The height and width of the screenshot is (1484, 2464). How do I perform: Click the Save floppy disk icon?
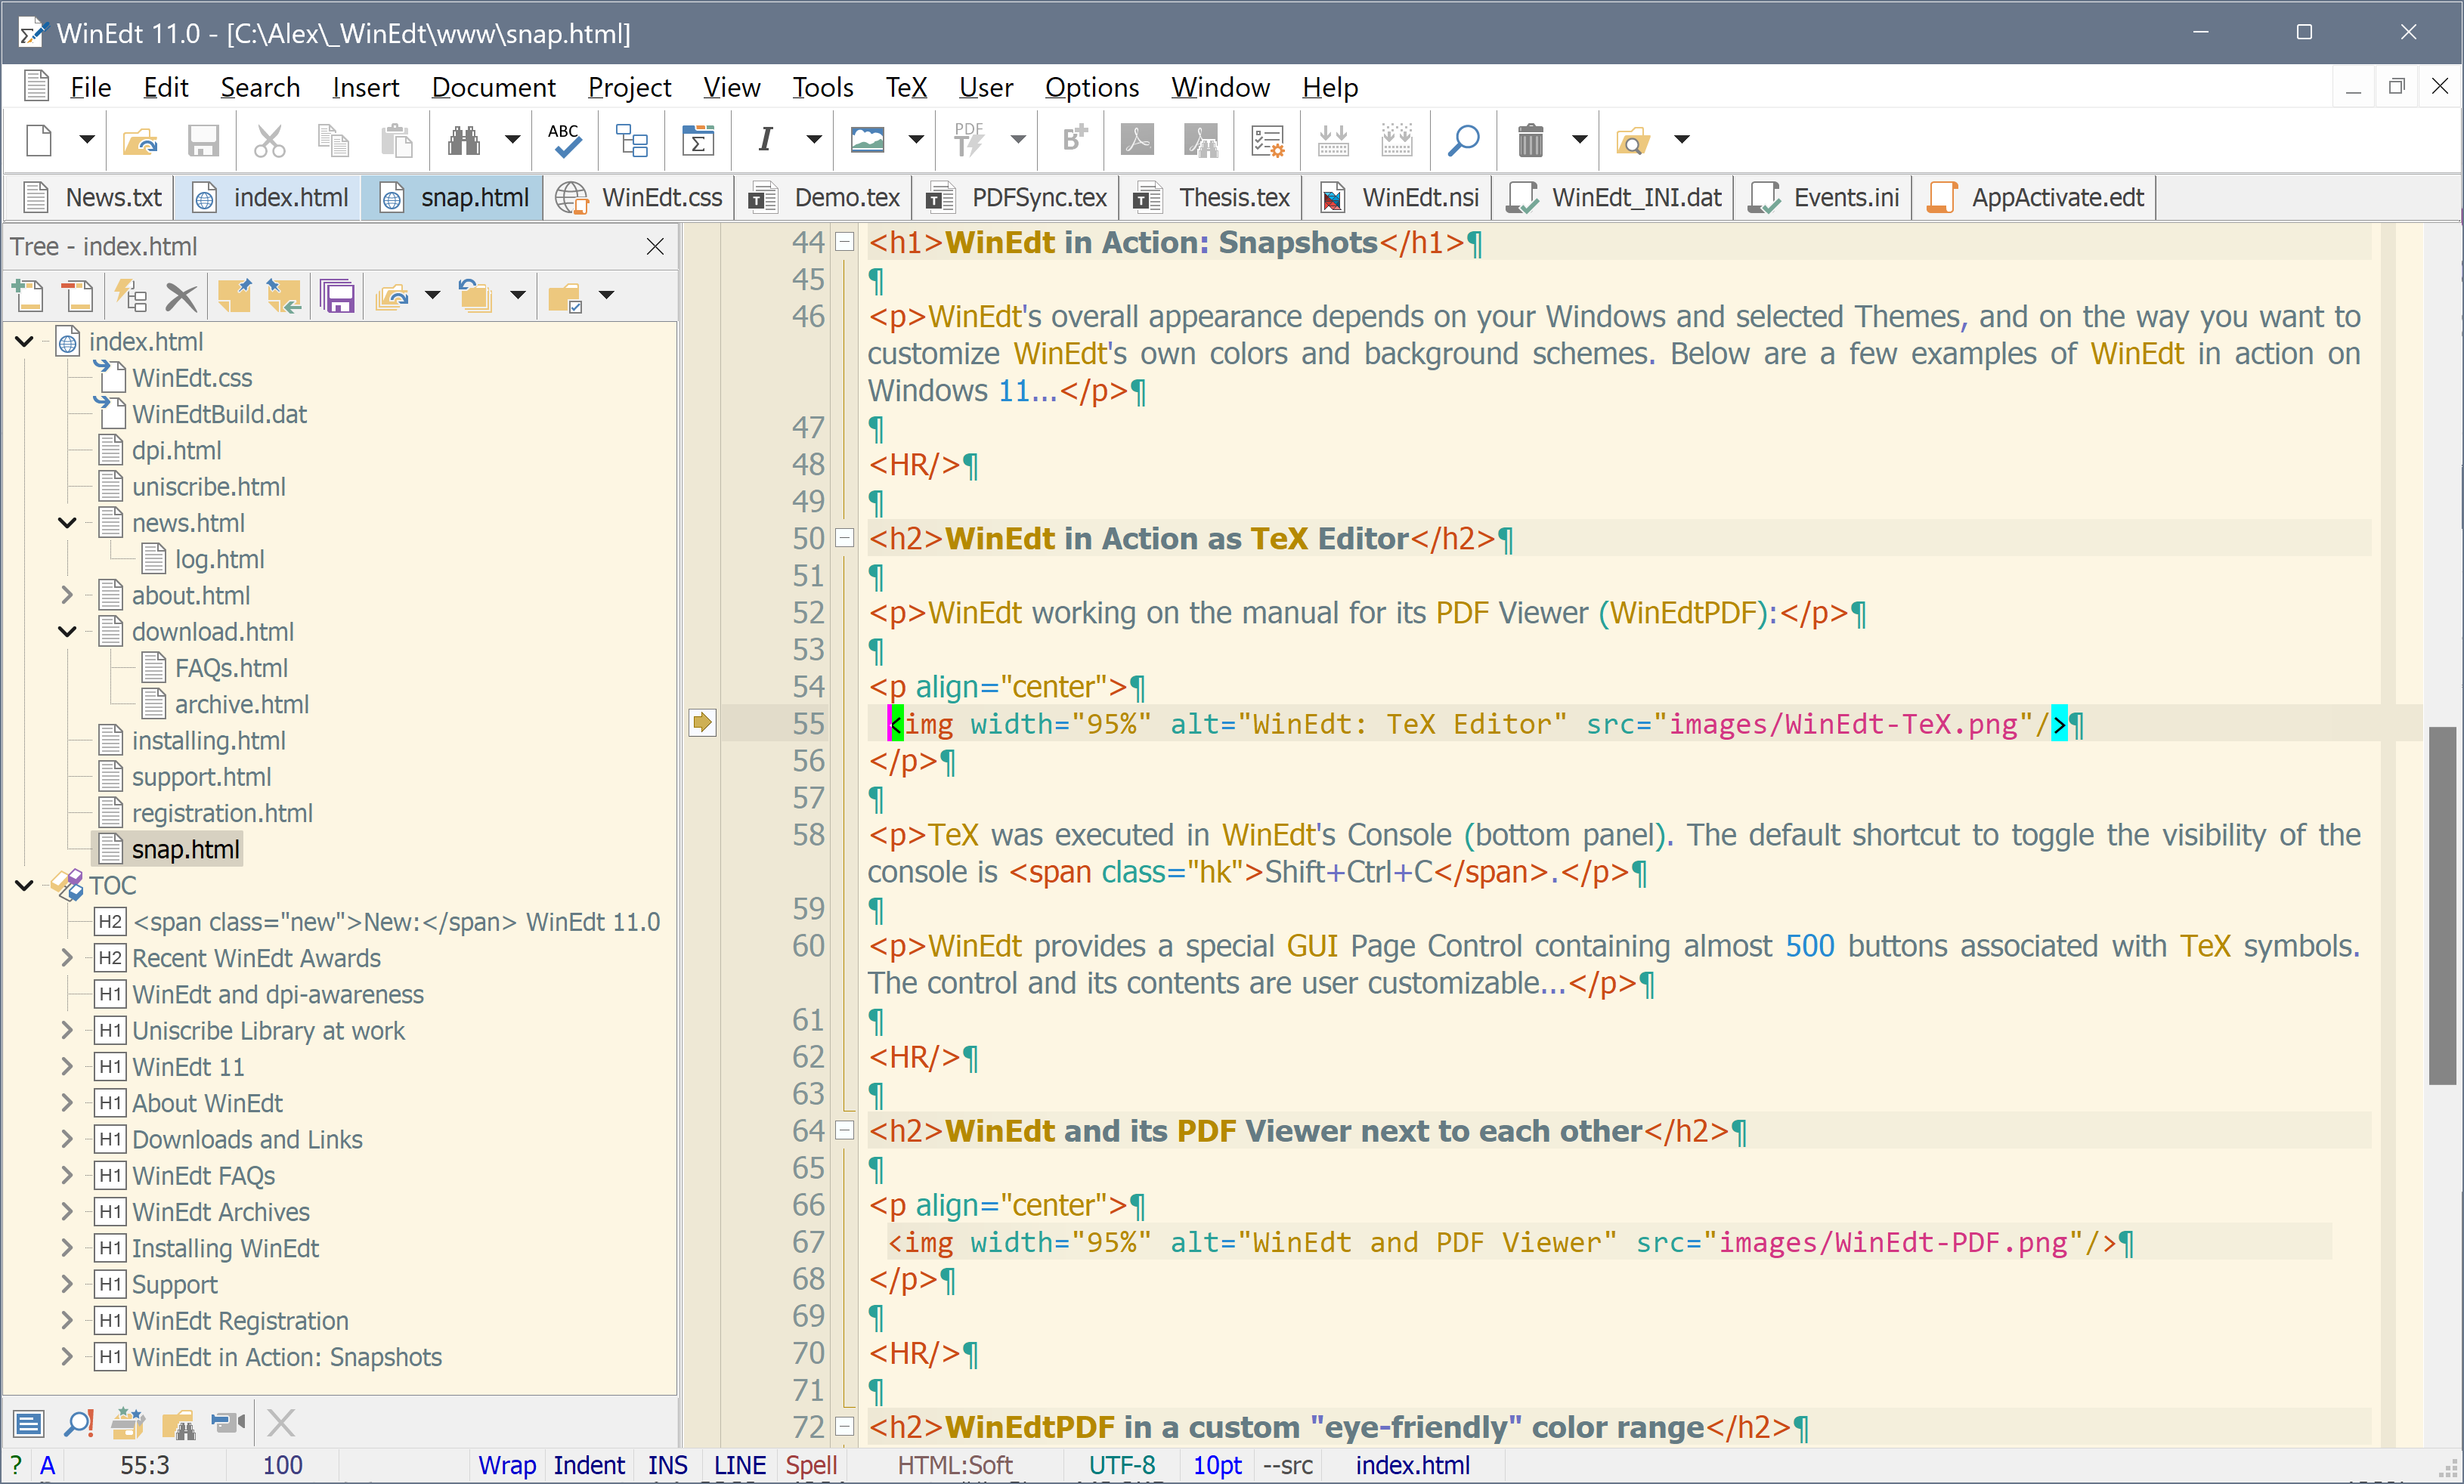tap(203, 140)
